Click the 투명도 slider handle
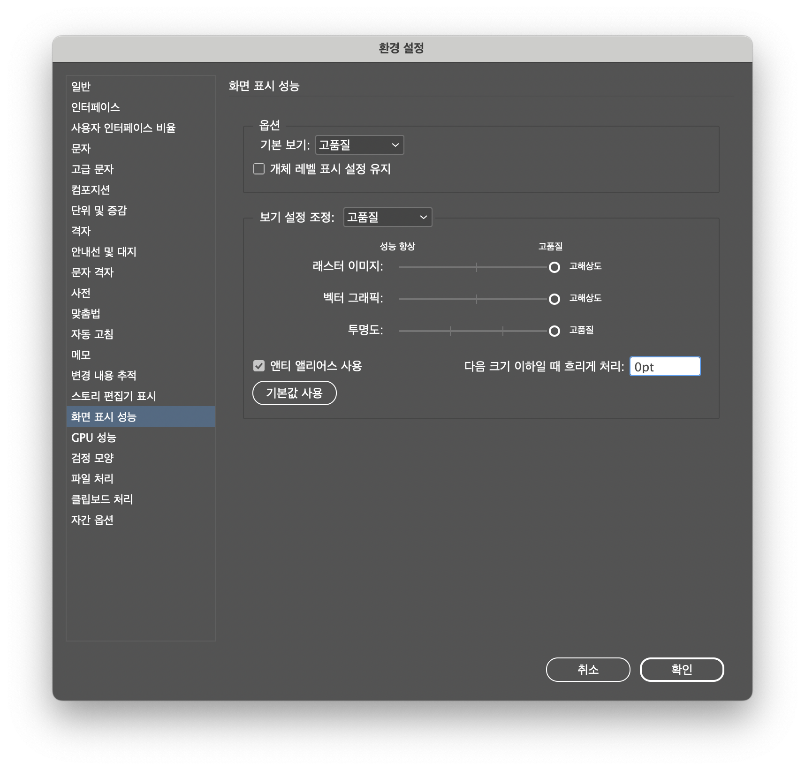The width and height of the screenshot is (805, 770). 554,331
